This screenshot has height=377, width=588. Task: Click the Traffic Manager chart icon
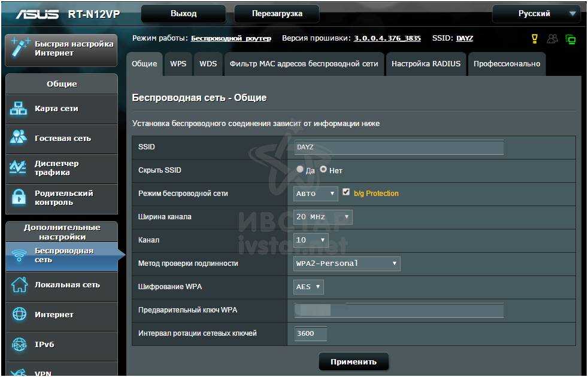click(x=19, y=168)
